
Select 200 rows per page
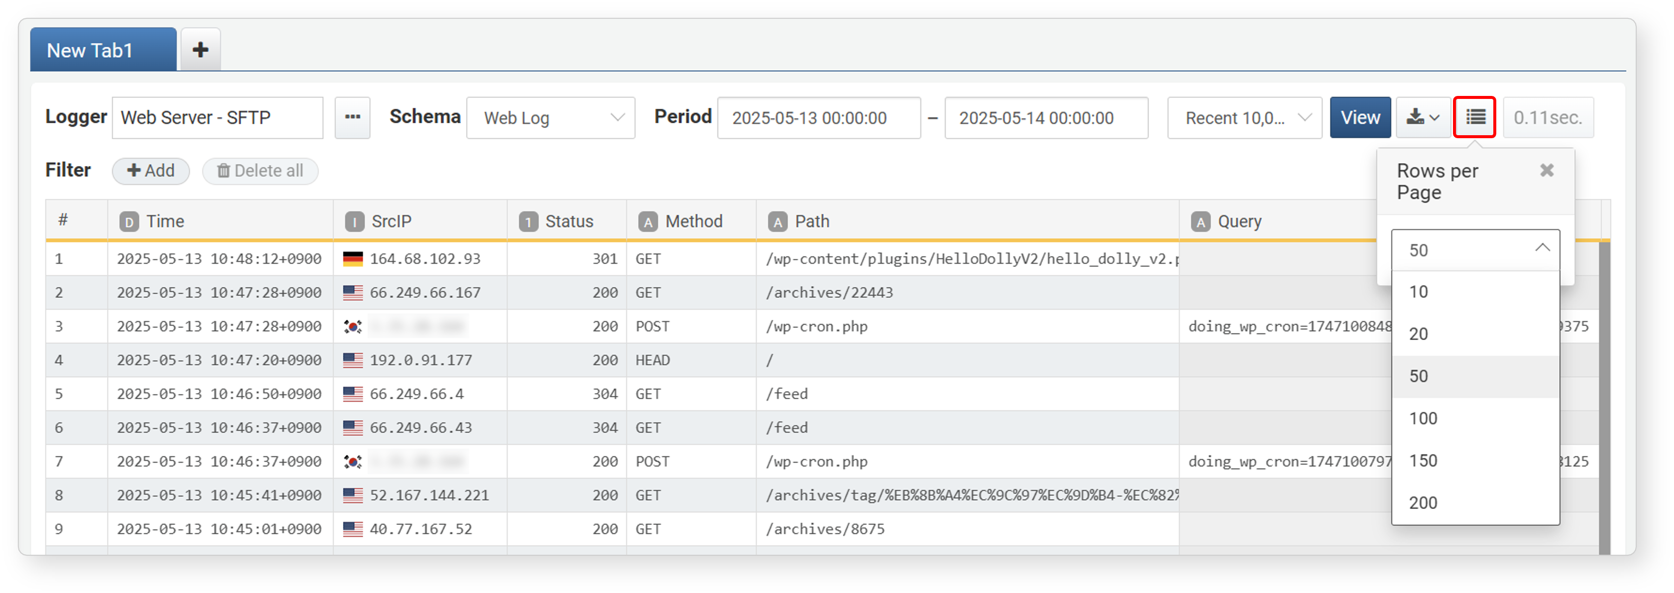point(1475,503)
